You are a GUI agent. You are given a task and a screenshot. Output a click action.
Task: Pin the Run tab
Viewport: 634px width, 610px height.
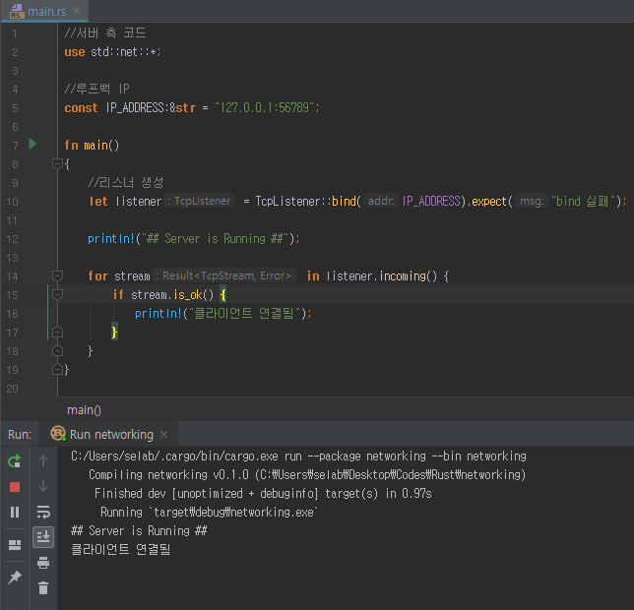(x=15, y=578)
